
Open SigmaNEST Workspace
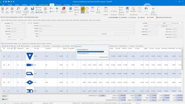pos(64,10)
